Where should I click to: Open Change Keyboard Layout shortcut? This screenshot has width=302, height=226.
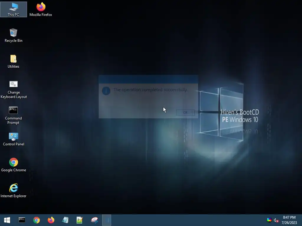[14, 89]
